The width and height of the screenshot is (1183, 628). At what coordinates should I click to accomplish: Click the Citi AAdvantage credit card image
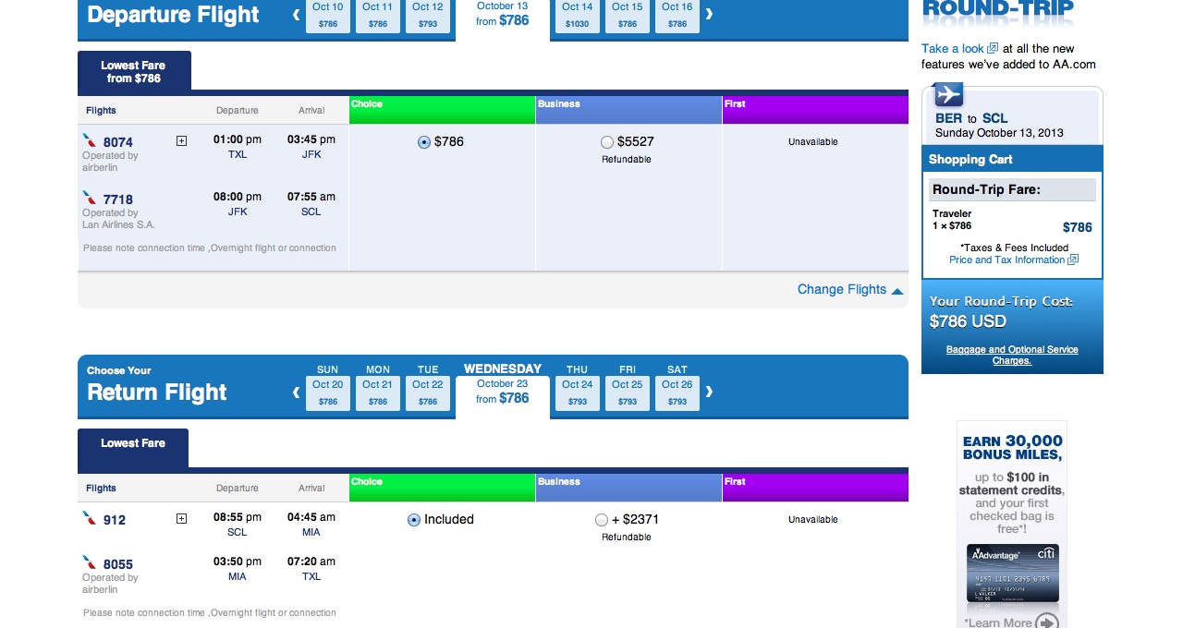click(1012, 574)
